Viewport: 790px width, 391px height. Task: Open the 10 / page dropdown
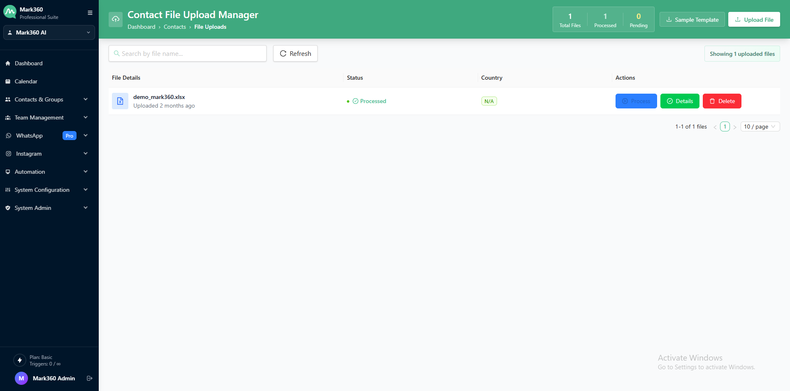760,126
